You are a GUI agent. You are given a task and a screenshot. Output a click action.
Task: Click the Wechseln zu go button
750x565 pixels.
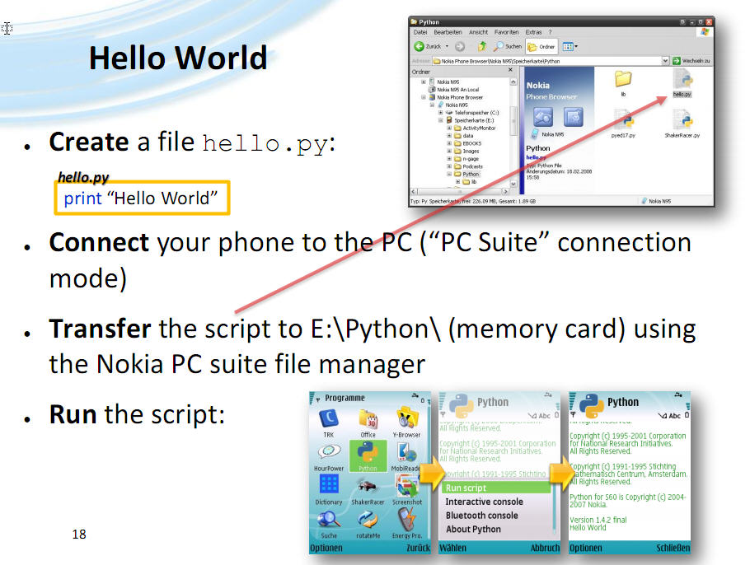(x=691, y=61)
